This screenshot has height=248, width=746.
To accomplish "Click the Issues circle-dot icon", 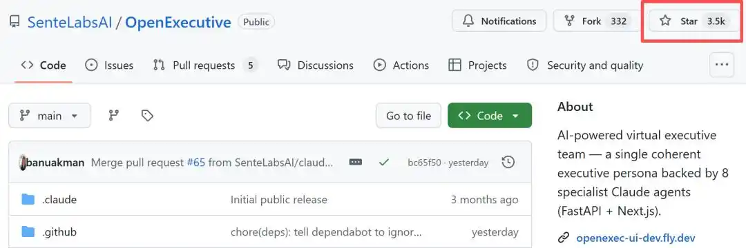I will click(91, 65).
